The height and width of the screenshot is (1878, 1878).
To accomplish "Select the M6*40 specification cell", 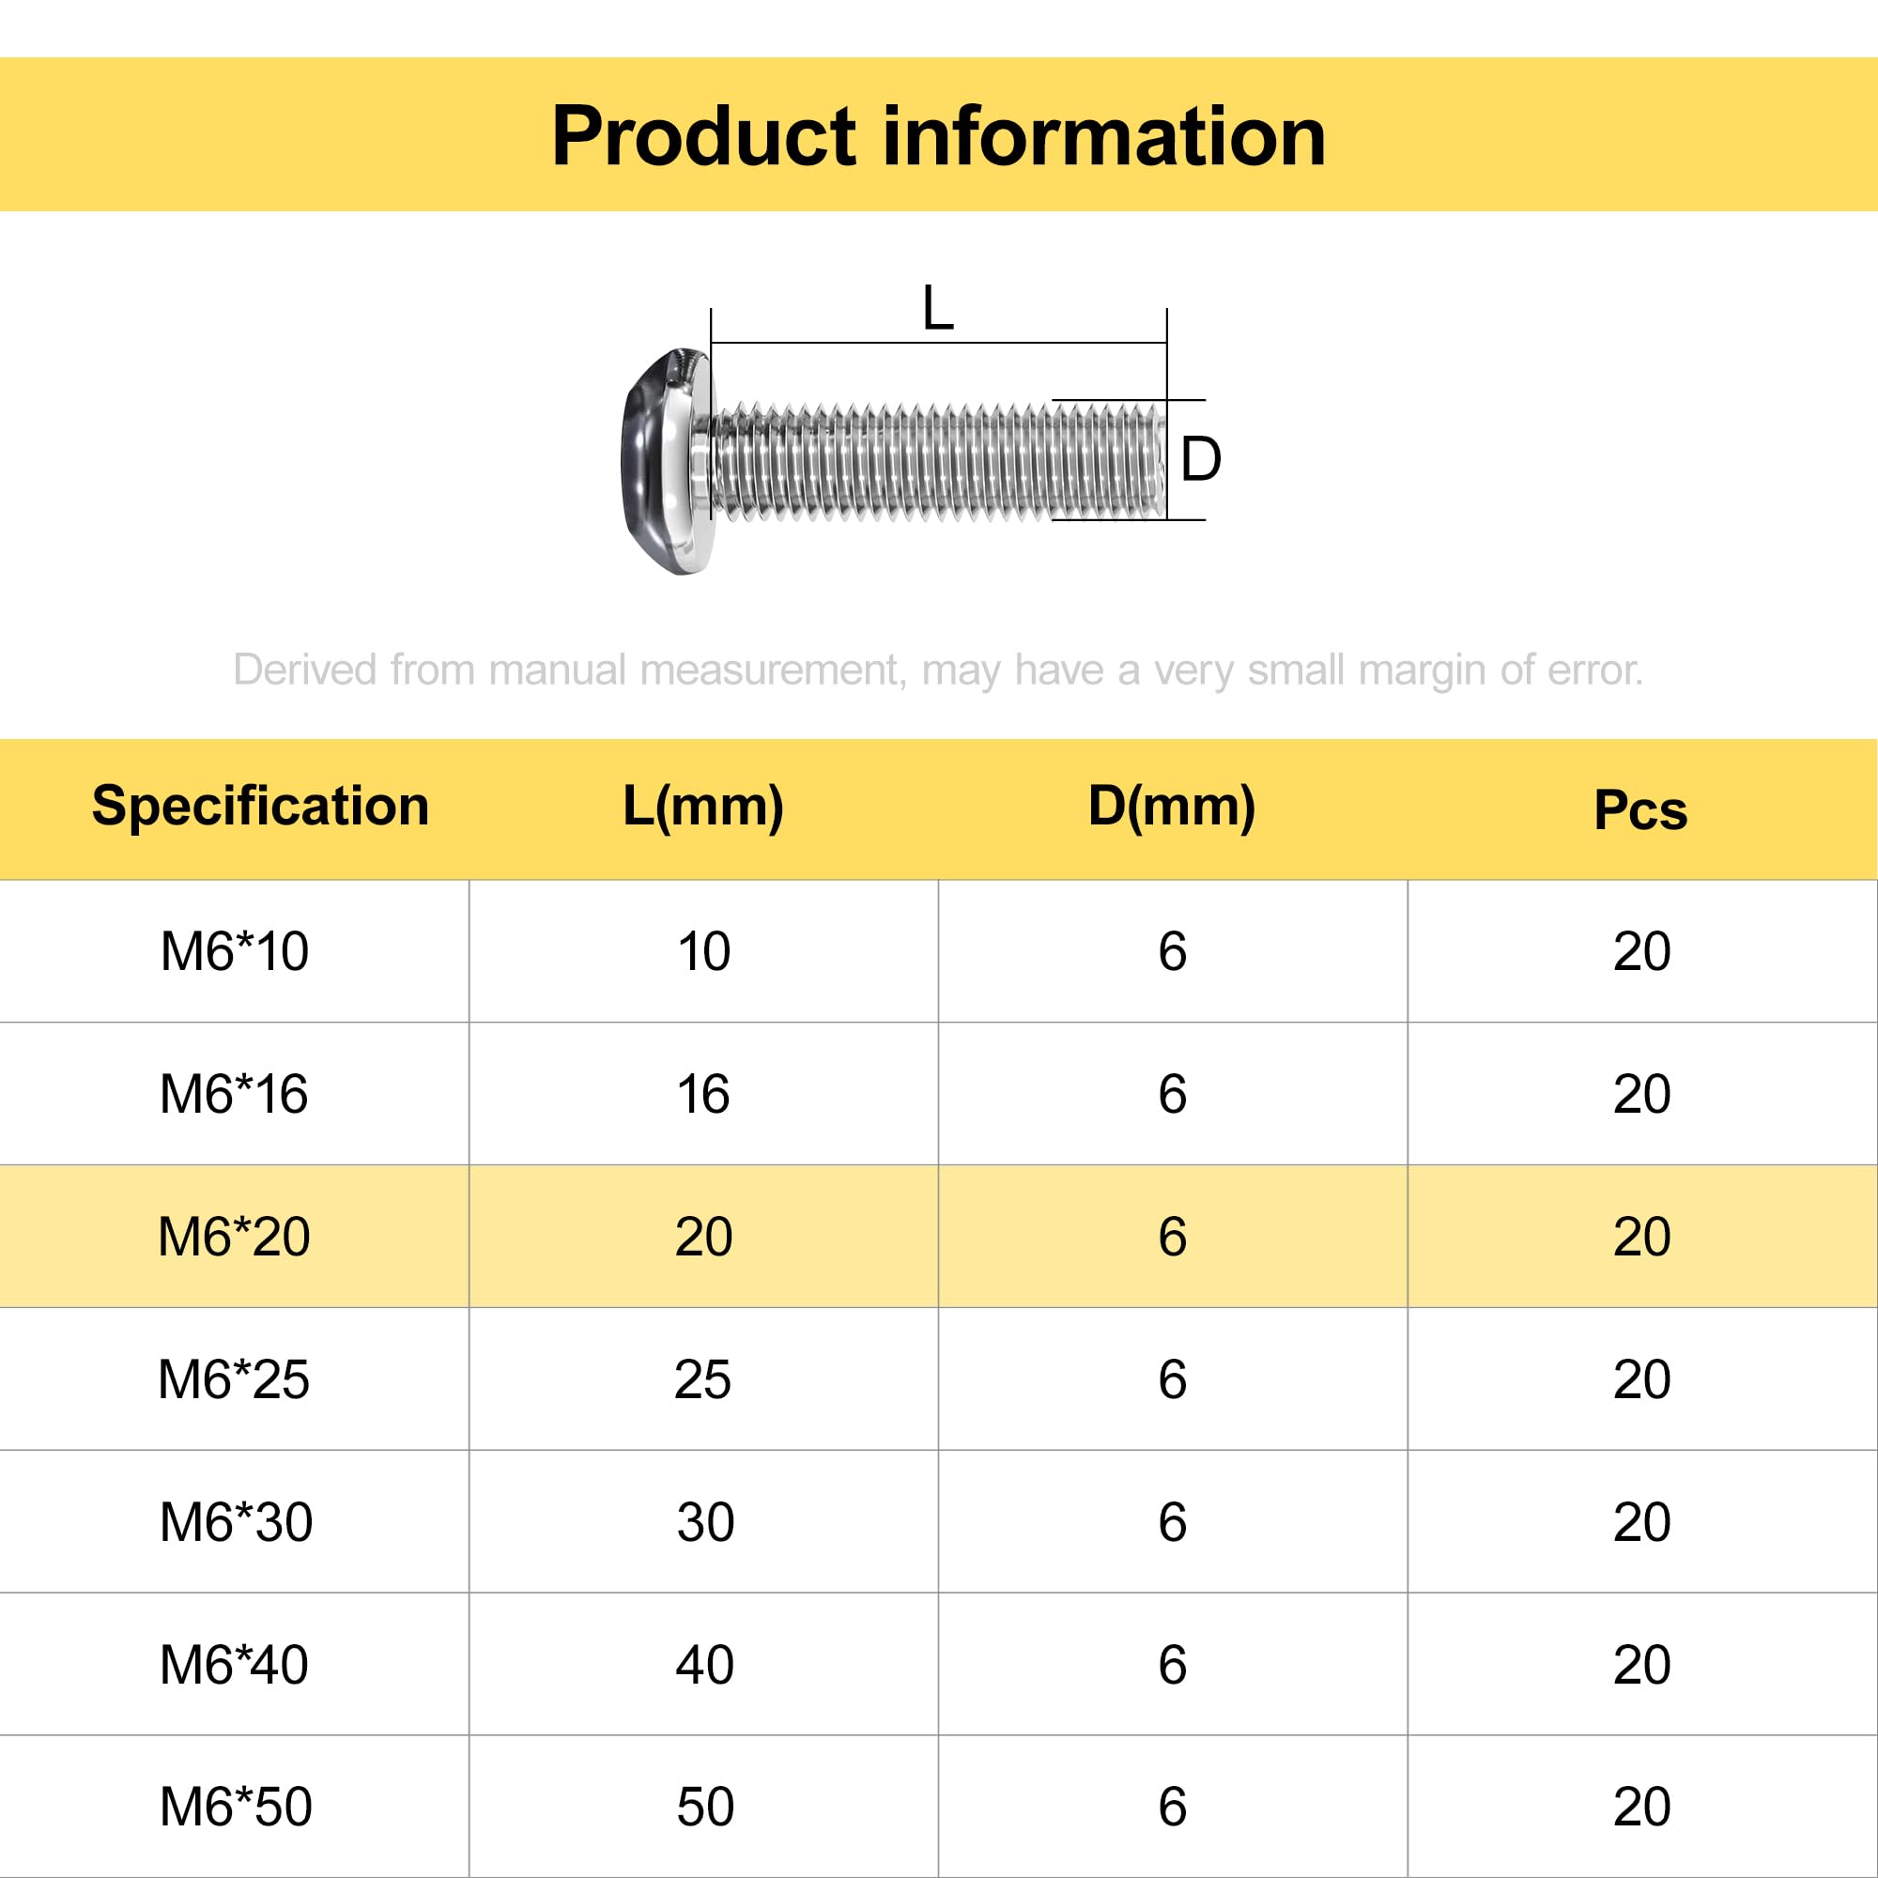I will [234, 1664].
